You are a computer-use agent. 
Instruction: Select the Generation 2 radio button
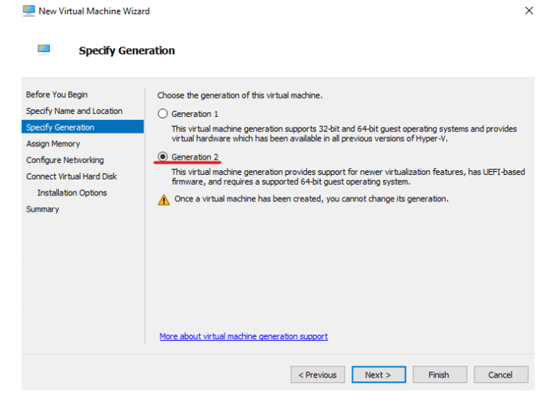pyautogui.click(x=163, y=157)
